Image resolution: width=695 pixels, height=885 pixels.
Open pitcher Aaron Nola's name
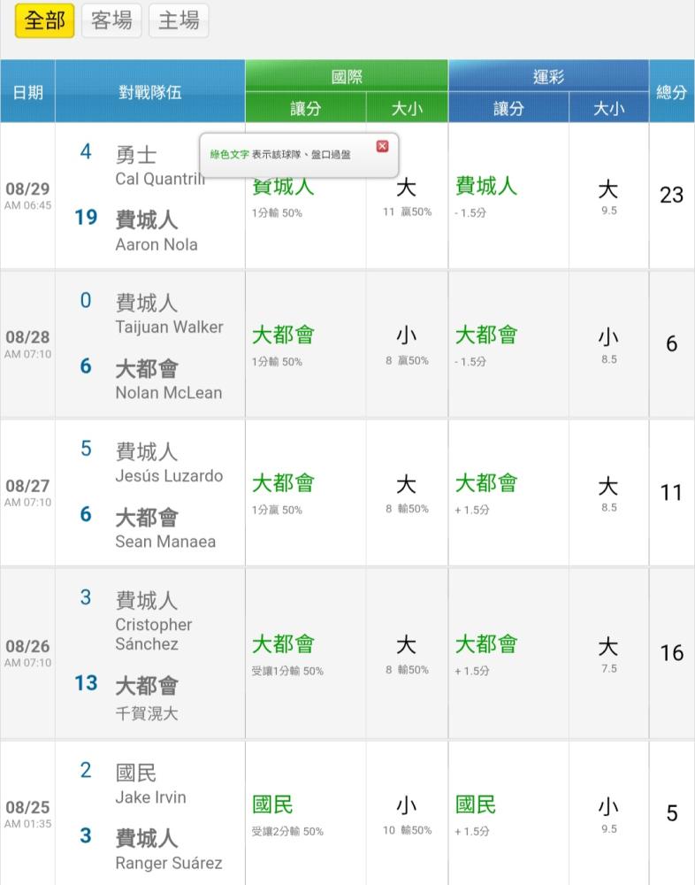point(157,244)
